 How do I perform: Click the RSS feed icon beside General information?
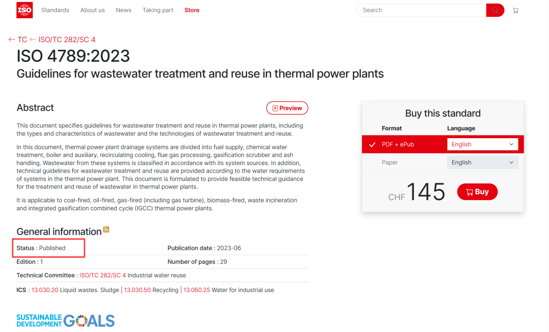pyautogui.click(x=106, y=229)
